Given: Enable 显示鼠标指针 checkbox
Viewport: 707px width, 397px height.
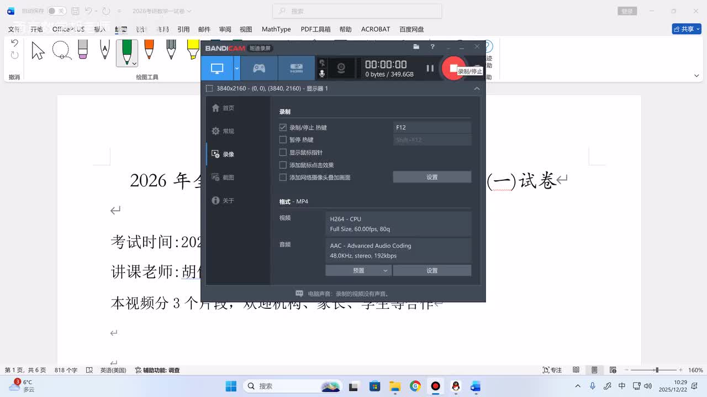Looking at the screenshot, I should pos(283,152).
